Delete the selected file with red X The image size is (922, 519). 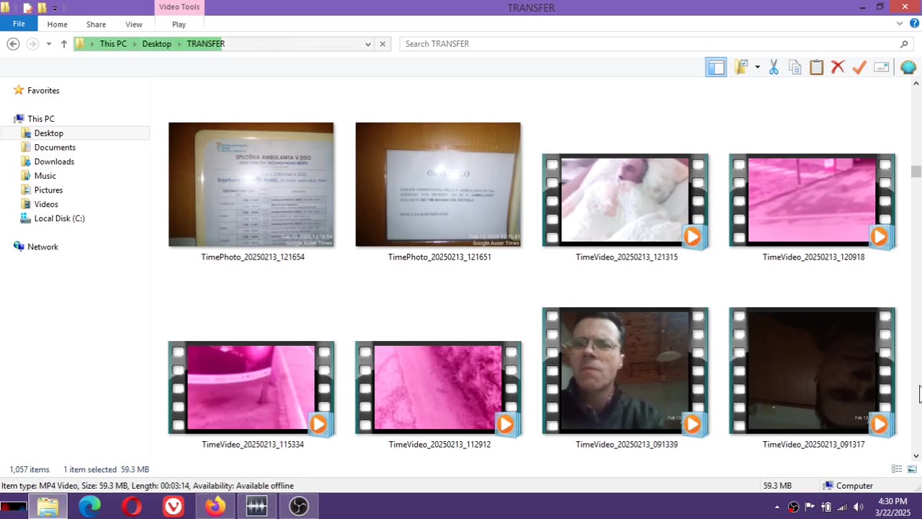point(838,68)
